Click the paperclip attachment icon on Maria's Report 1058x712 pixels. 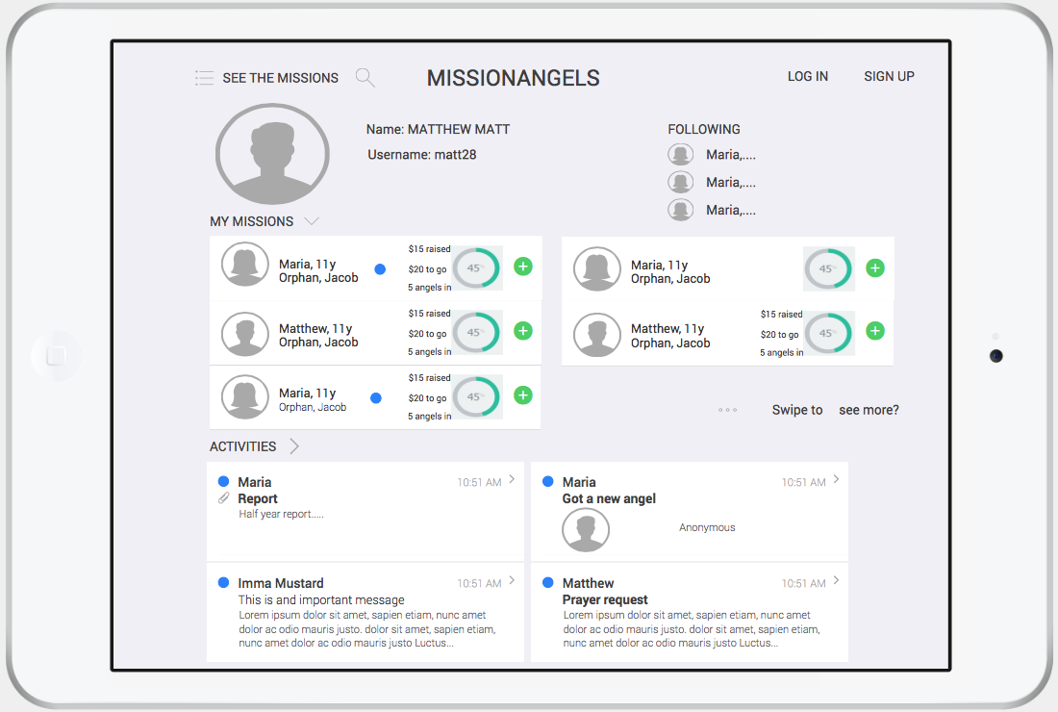[x=223, y=498]
